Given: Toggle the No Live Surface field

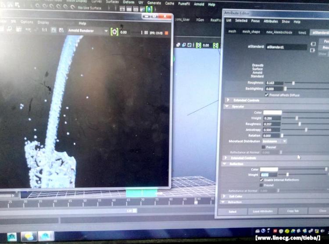Looking at the screenshot, I should (90, 8).
